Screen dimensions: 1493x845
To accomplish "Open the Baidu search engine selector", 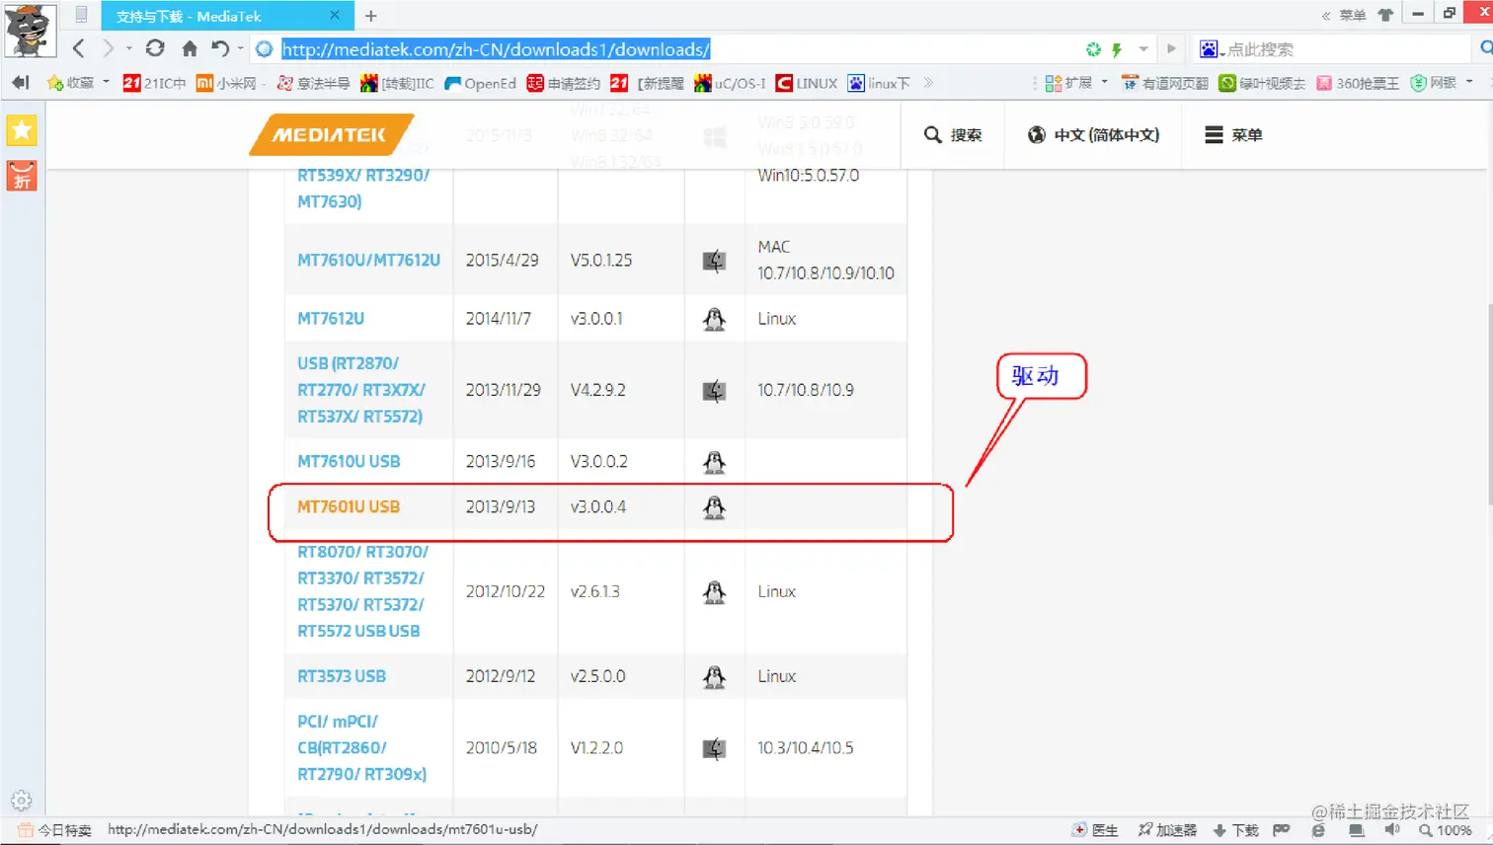I will coord(1212,49).
